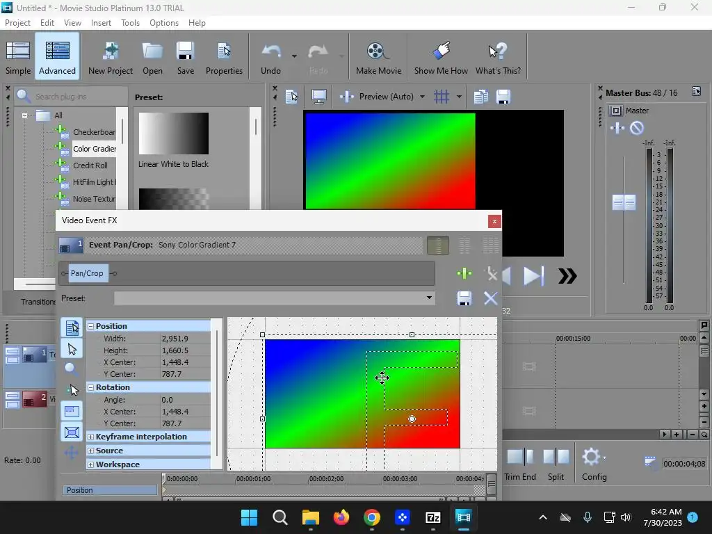Expand the Keyframe interpolation group
Viewport: 712px width, 534px height.
[91, 437]
